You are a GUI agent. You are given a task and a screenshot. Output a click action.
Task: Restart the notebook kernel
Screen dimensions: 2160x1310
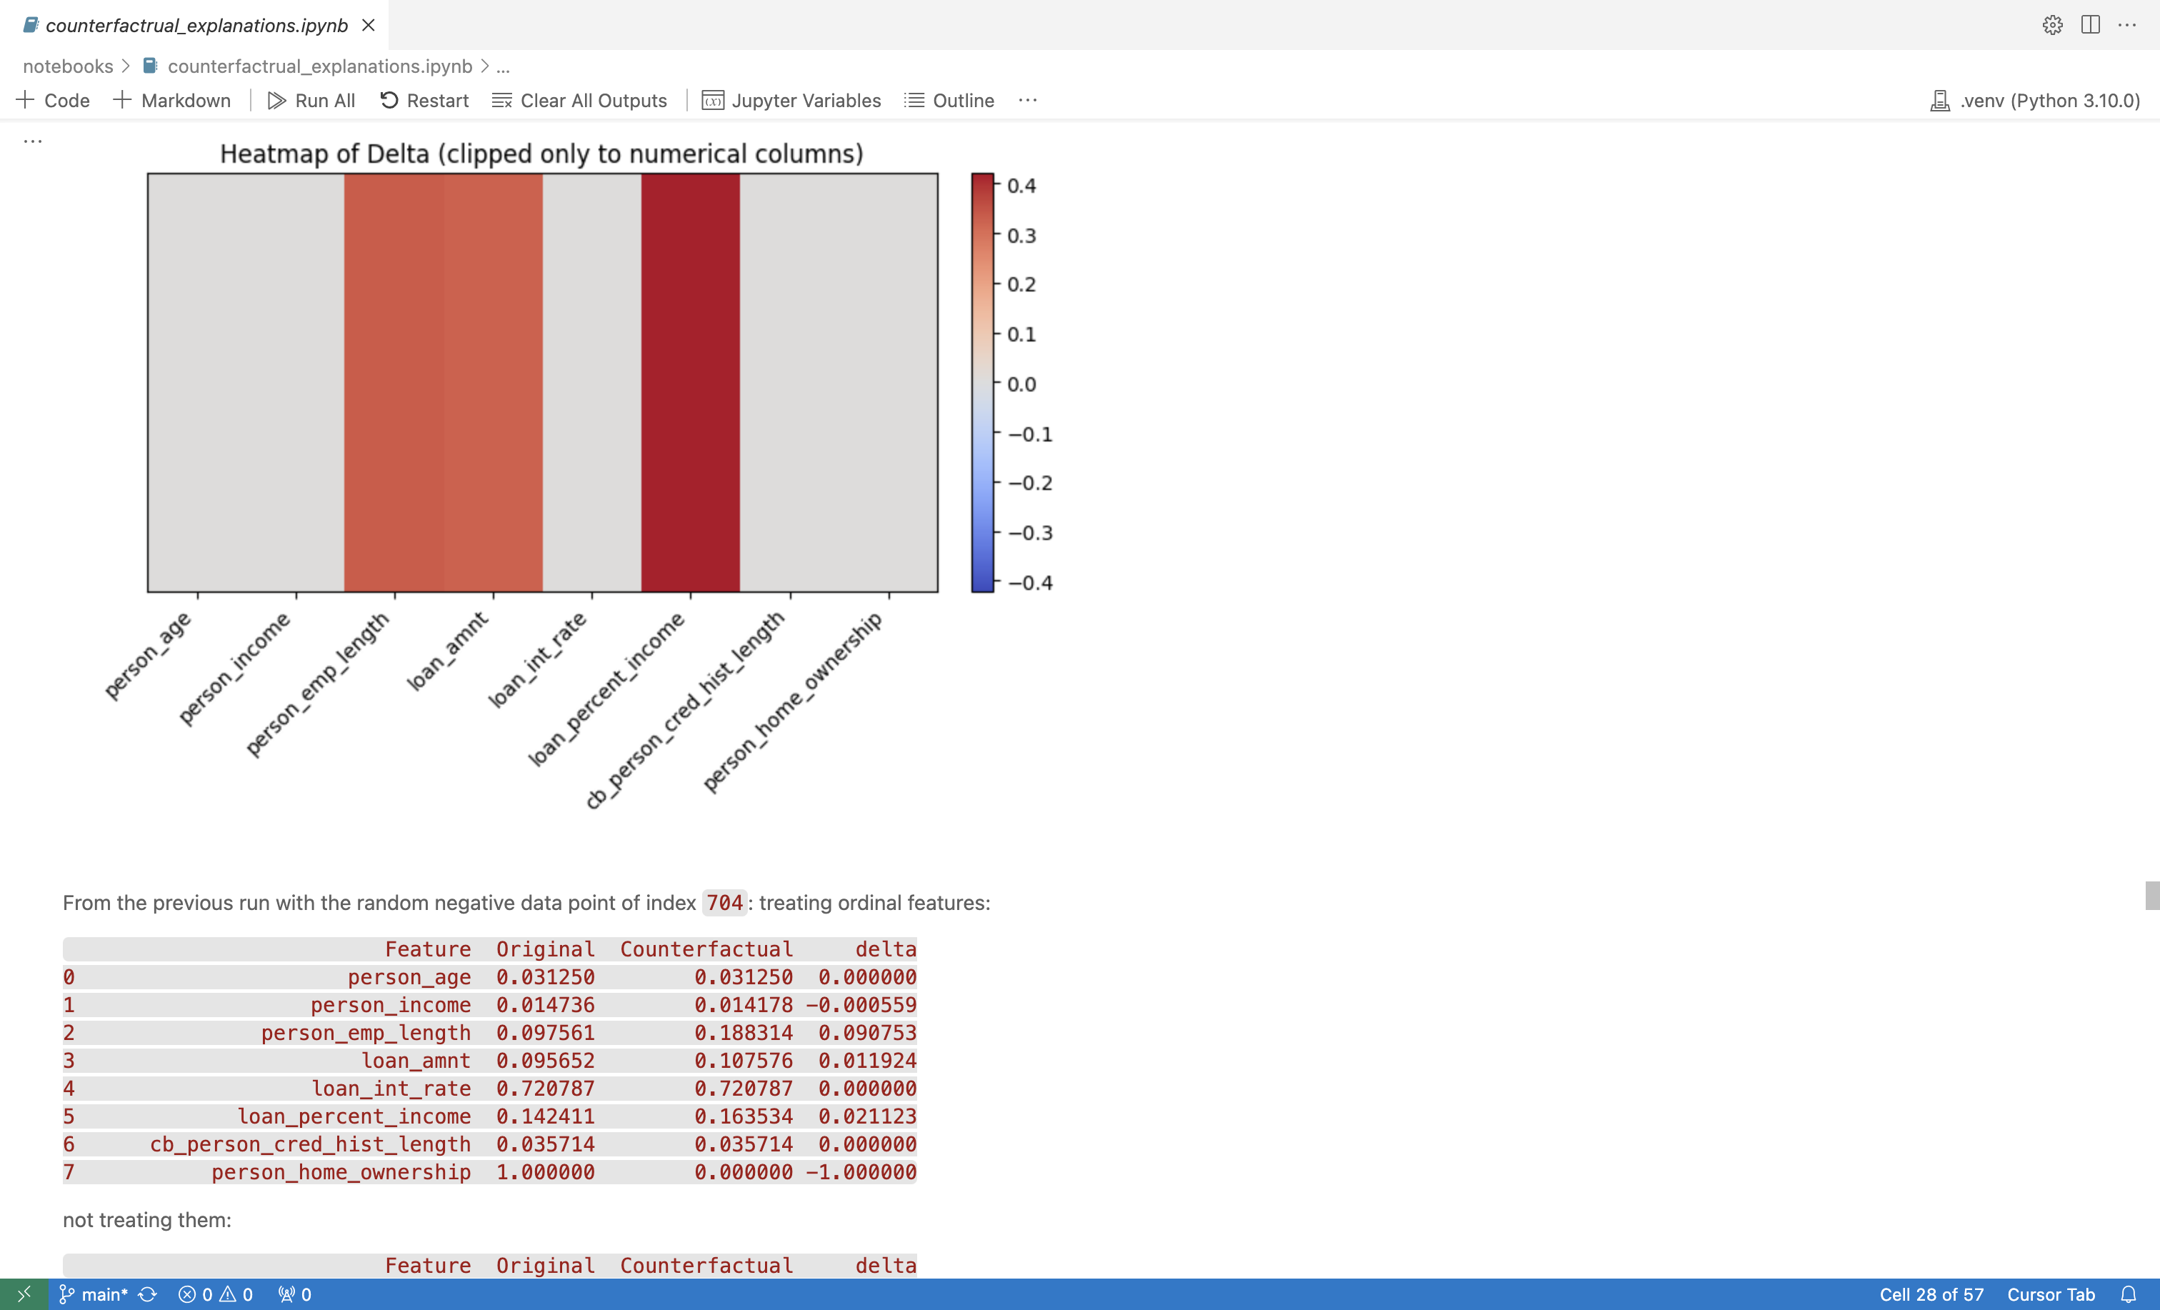424,100
